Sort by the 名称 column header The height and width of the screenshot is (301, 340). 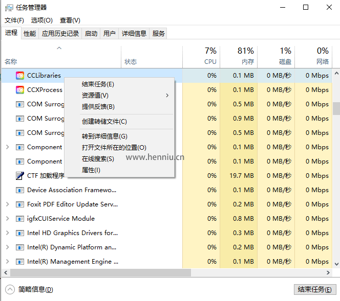[61, 57]
